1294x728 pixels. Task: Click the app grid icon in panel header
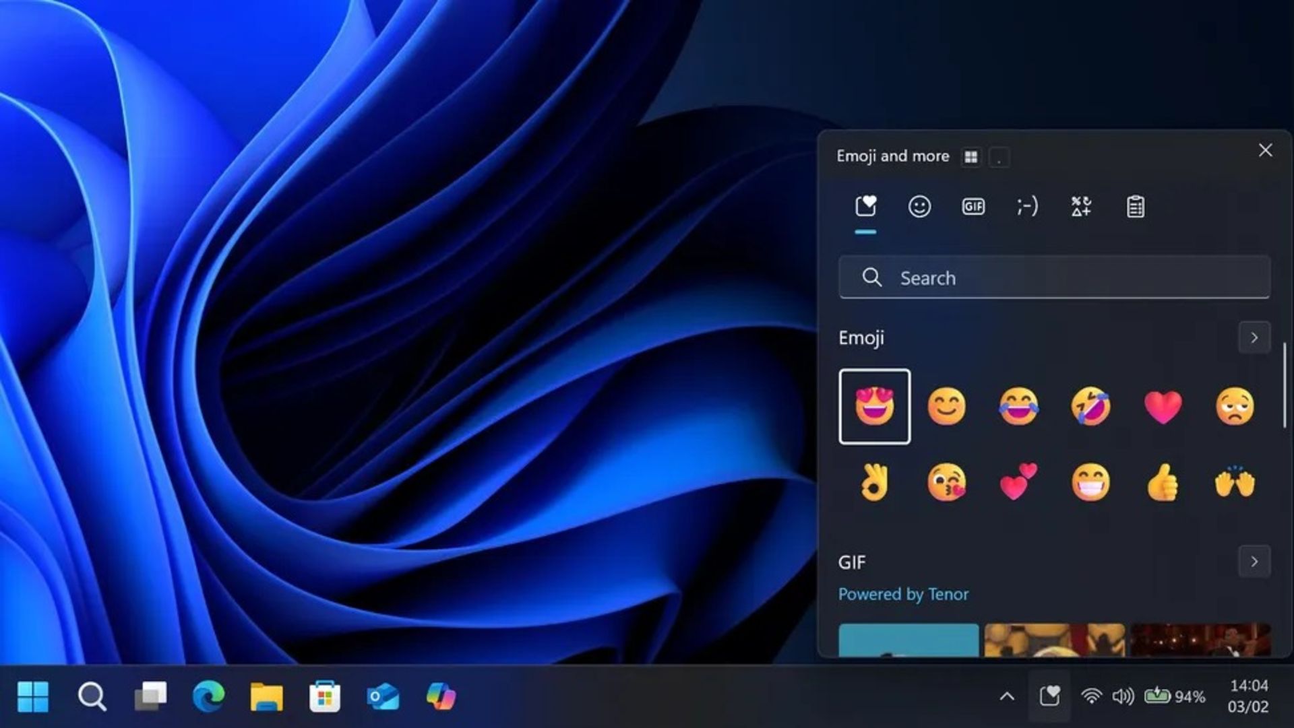(x=971, y=156)
